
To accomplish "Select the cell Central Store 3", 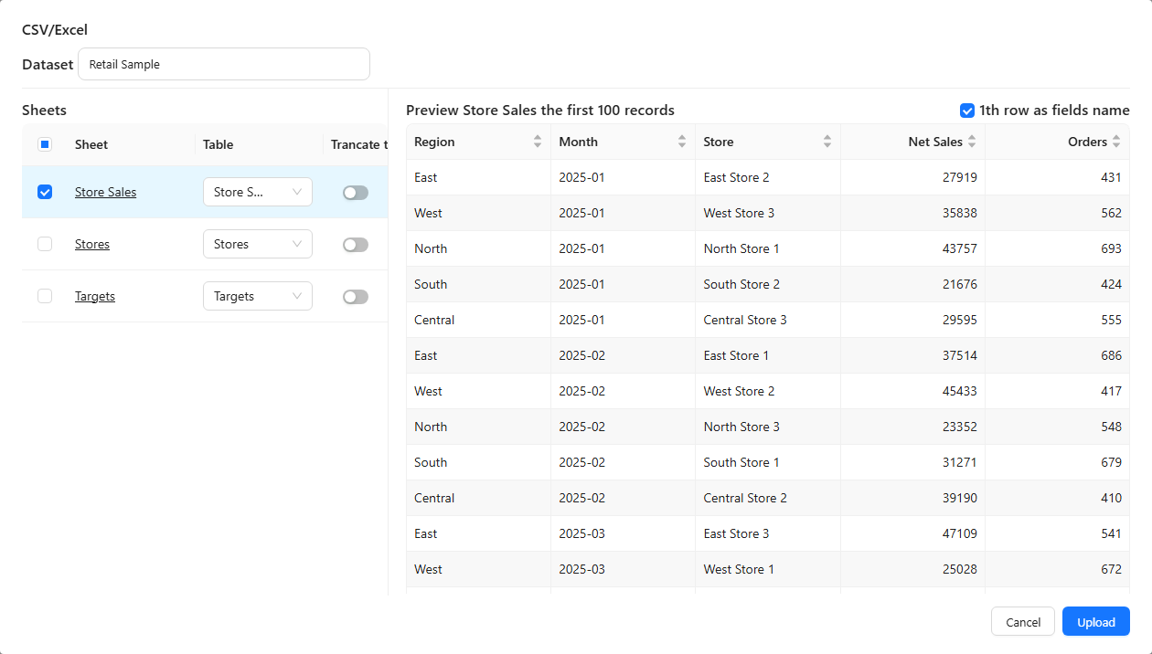I will pos(768,320).
